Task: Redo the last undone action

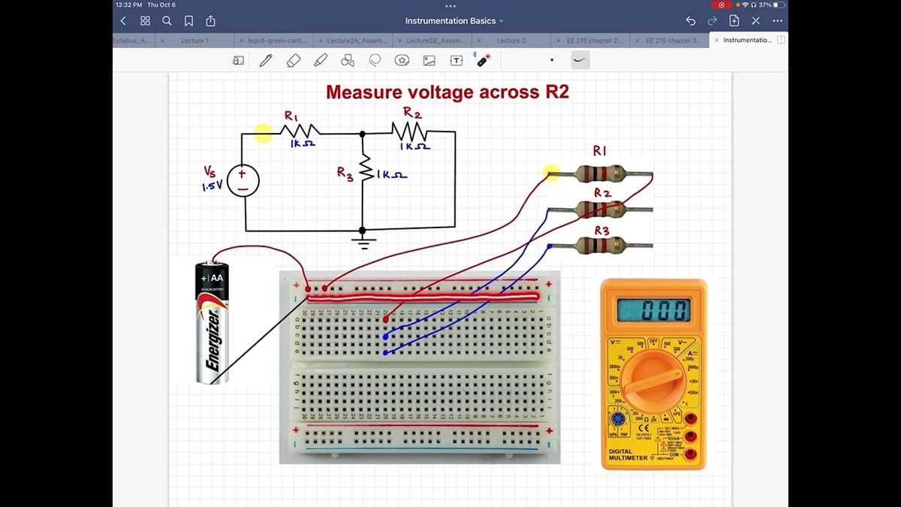Action: (x=713, y=21)
